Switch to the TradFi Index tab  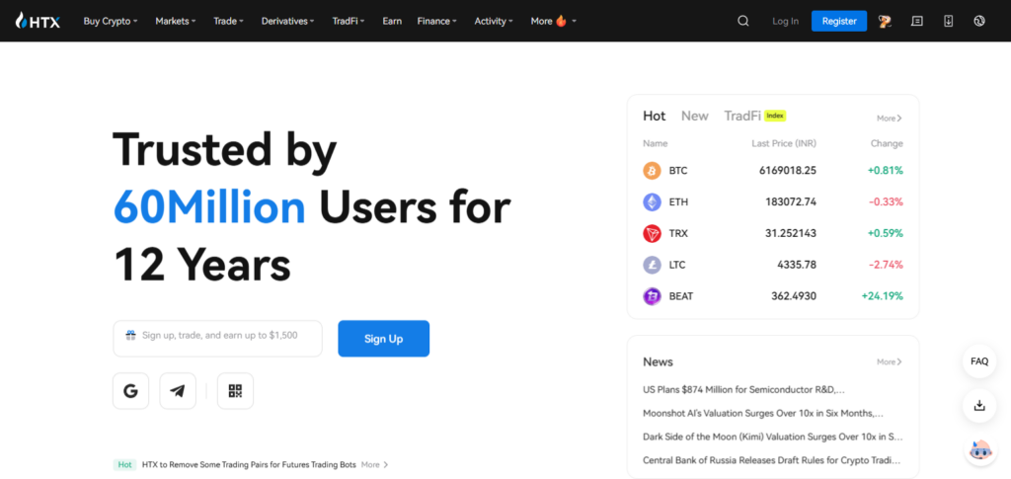coord(755,116)
